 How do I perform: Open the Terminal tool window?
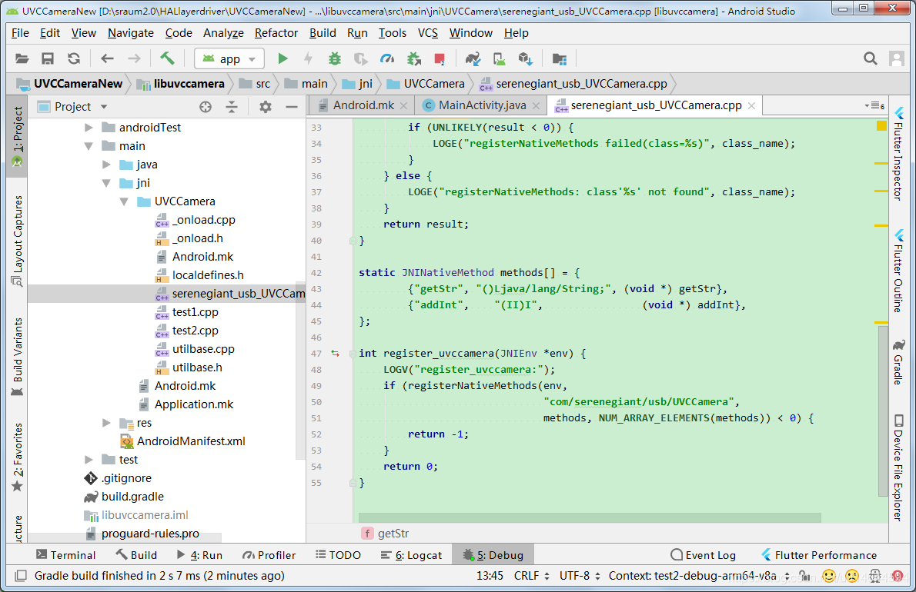(65, 555)
